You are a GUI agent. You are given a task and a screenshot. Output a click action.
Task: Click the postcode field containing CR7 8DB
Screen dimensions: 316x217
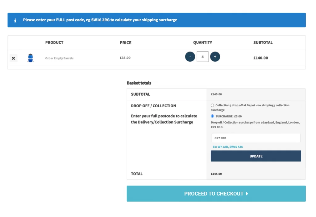click(x=256, y=138)
